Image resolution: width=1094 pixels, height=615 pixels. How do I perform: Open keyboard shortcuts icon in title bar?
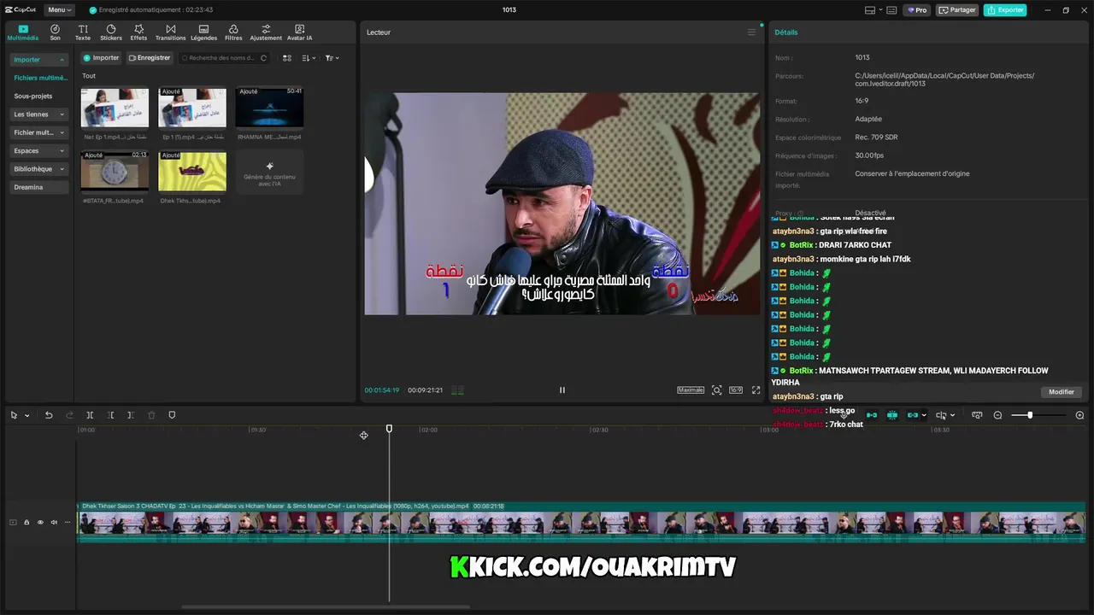(x=891, y=10)
